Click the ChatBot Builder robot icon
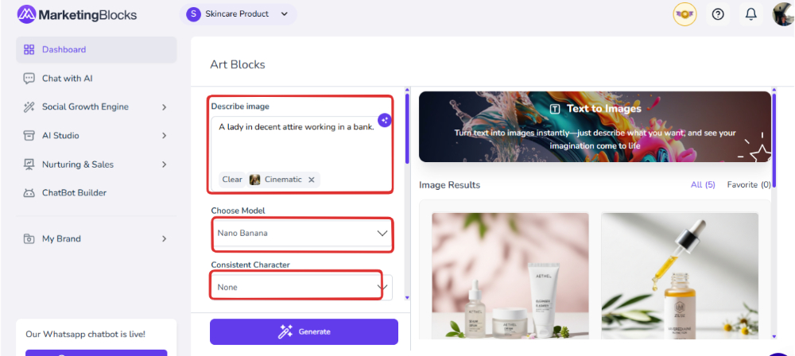The width and height of the screenshot is (795, 356). [29, 193]
